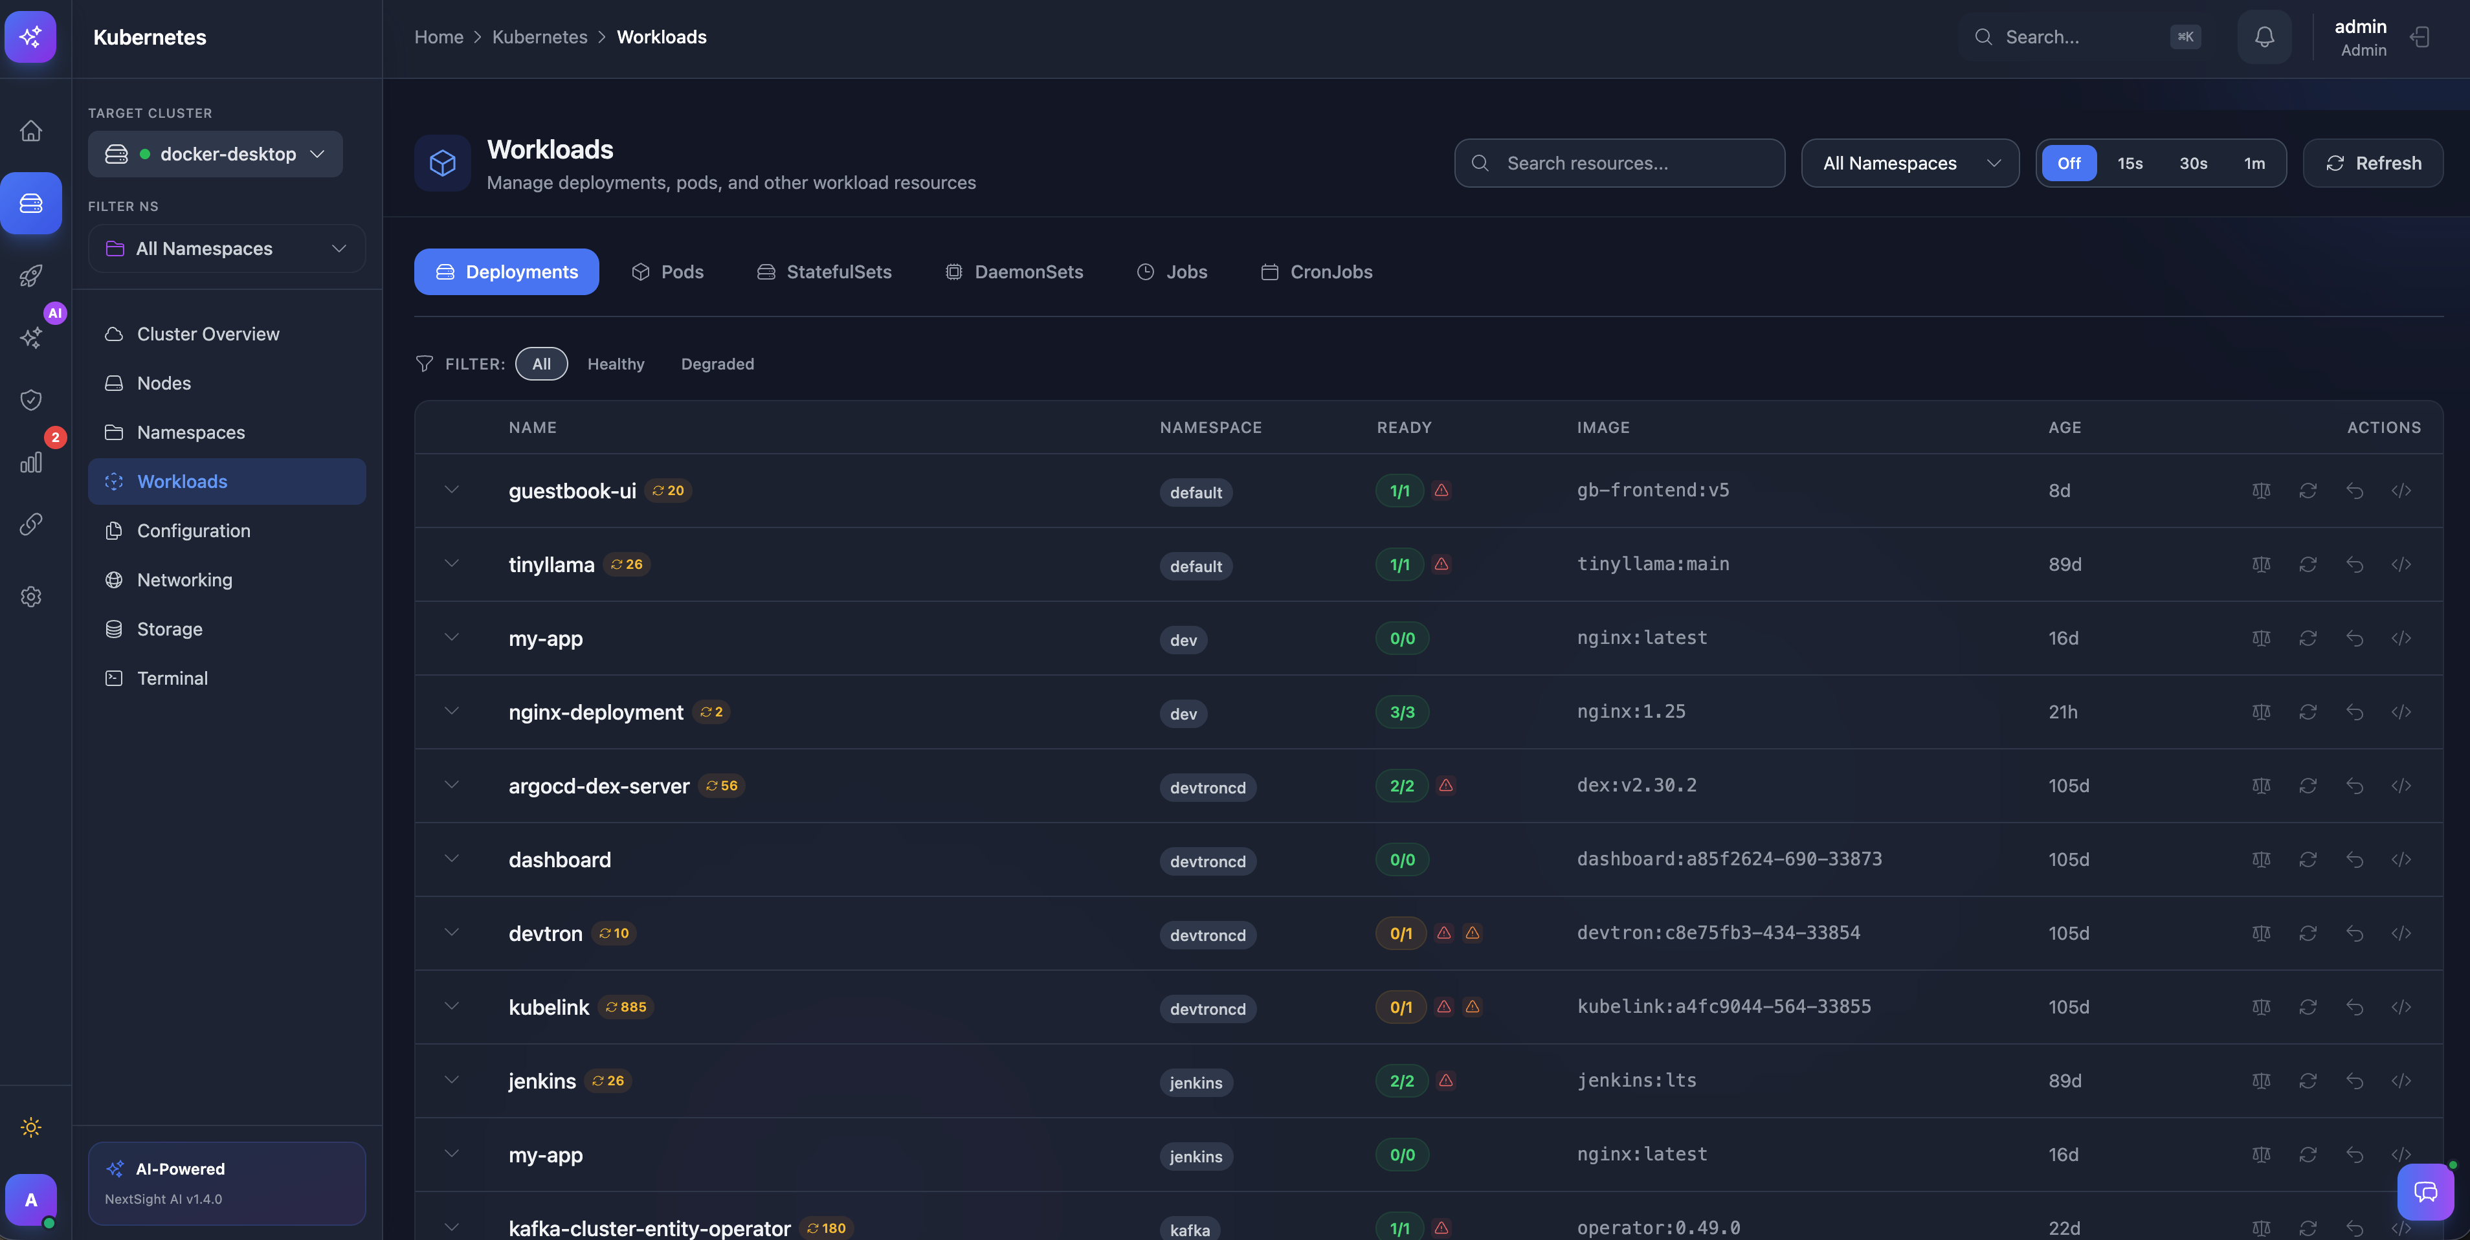This screenshot has width=2470, height=1240.
Task: Open scale replicas icon for guestbook-ui
Action: coord(2261,490)
